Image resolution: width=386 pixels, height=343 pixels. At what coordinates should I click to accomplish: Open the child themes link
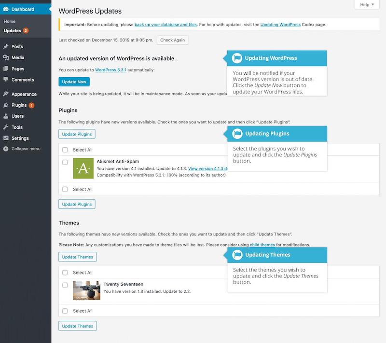pos(262,245)
